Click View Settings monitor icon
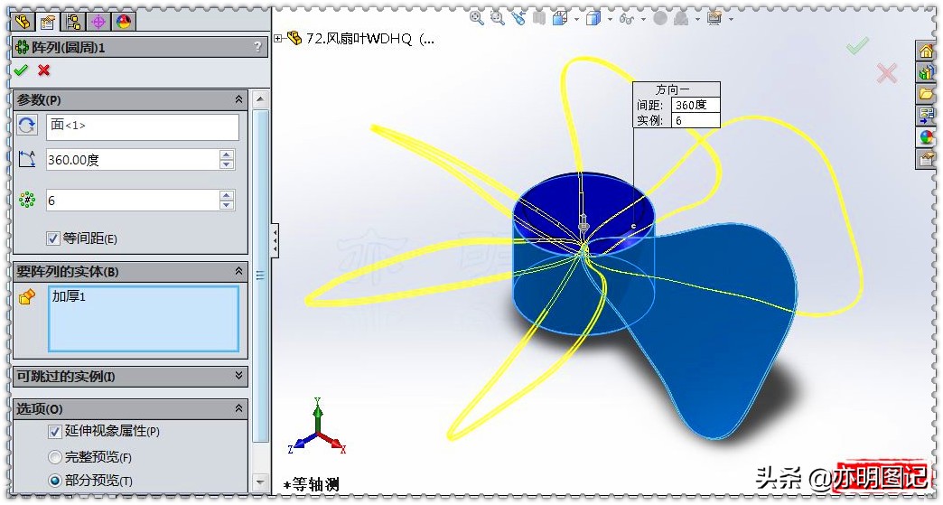 coord(714,18)
